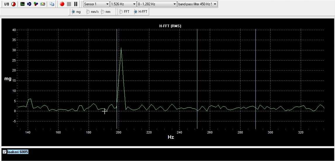The height and width of the screenshot is (161, 335).
Task: Stop measurement with the gray square button
Action: 69,4
